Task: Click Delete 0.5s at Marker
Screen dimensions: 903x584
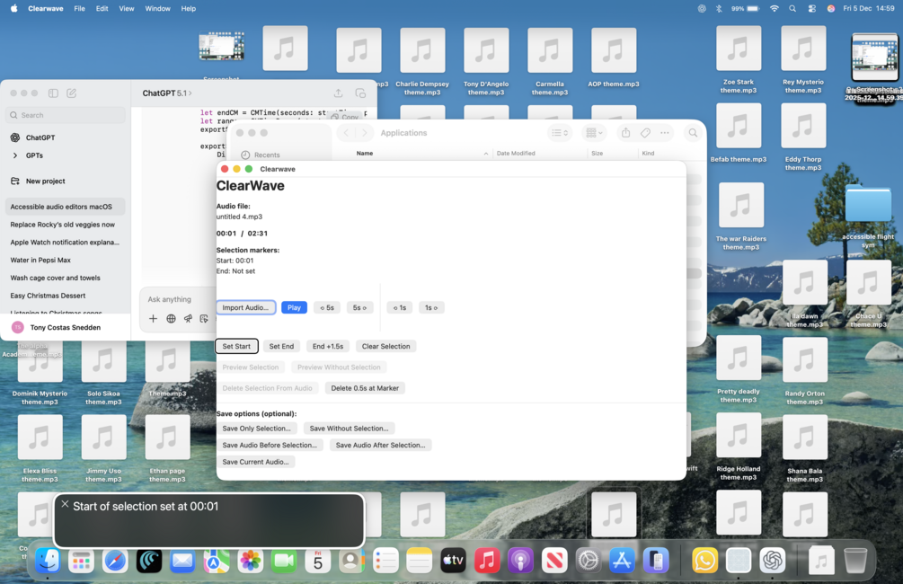Action: [x=365, y=388]
